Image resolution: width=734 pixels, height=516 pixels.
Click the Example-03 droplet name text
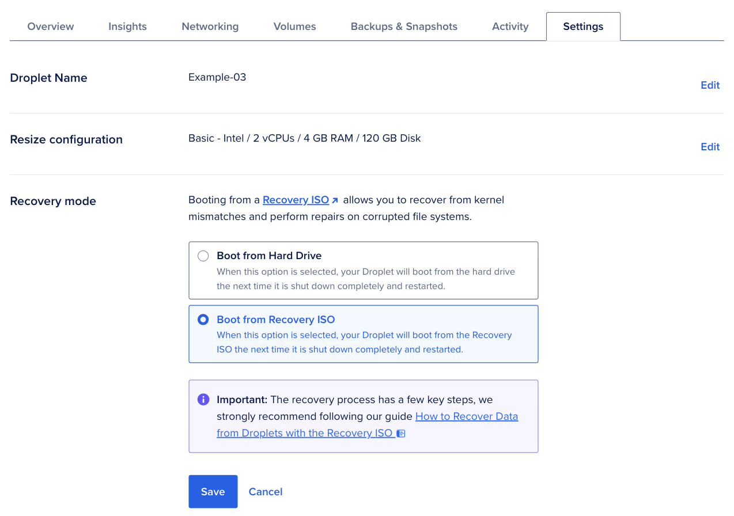[217, 77]
